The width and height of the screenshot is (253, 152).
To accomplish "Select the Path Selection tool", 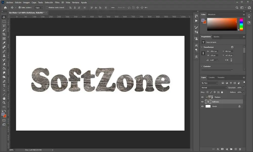I will point(4,90).
